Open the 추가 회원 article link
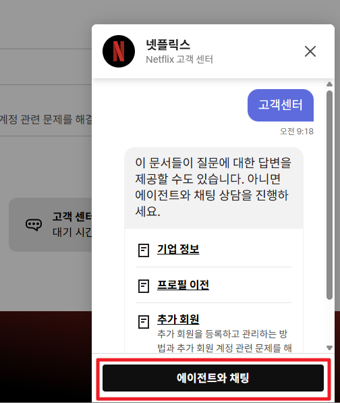Image resolution: width=340 pixels, height=403 pixels. click(178, 319)
